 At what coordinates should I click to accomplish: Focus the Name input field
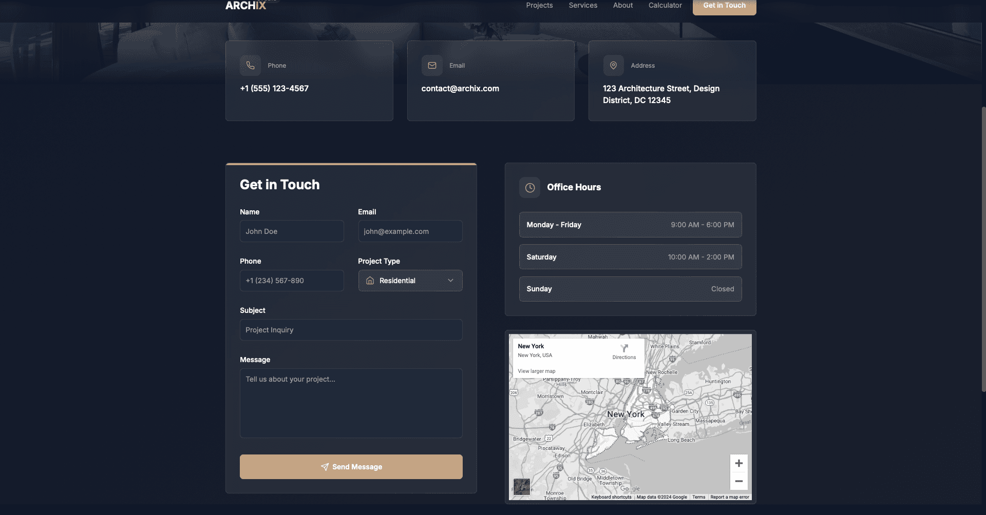tap(292, 231)
